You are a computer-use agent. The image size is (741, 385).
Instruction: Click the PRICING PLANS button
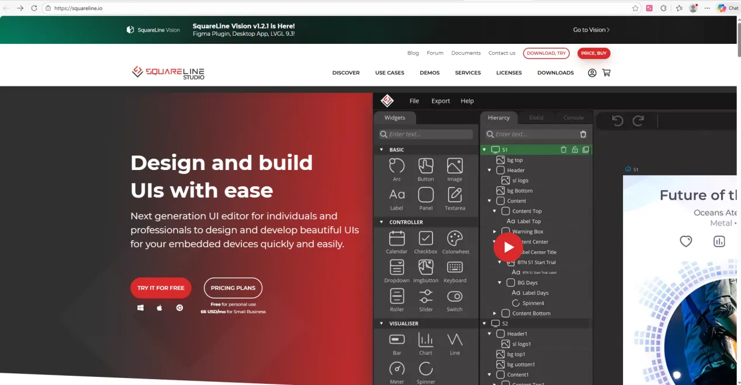[233, 288]
